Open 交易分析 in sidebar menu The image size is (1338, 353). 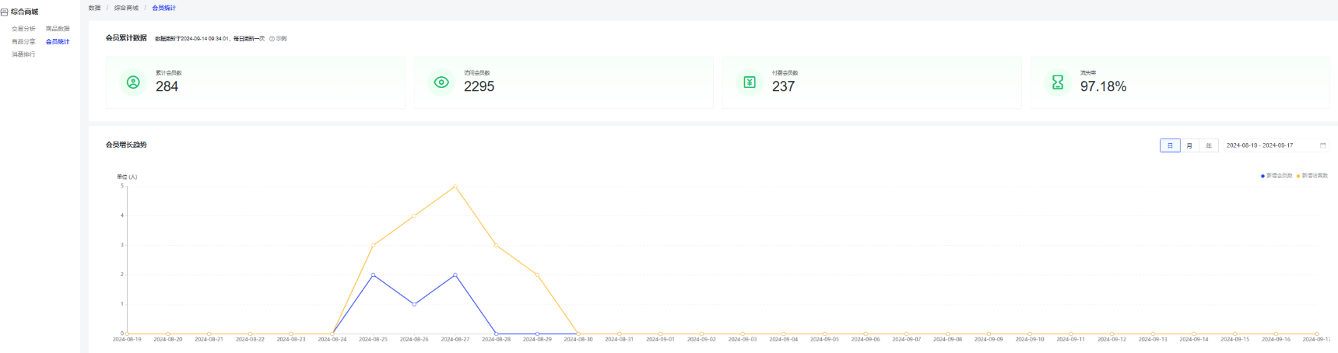pyautogui.click(x=23, y=29)
